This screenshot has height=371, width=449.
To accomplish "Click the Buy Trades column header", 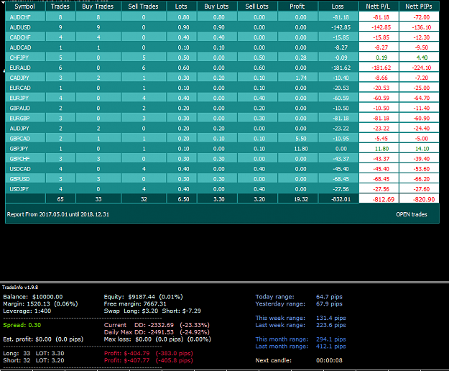I will [x=98, y=6].
